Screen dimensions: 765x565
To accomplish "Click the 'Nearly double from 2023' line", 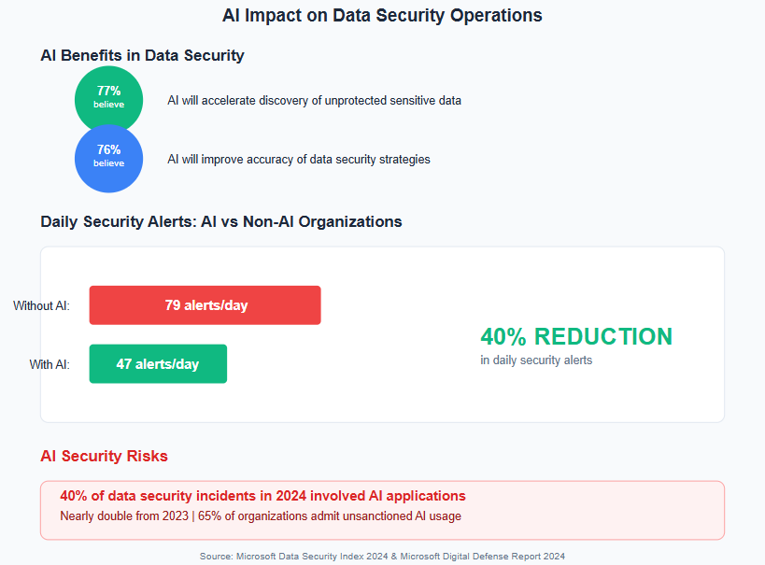I will (261, 516).
